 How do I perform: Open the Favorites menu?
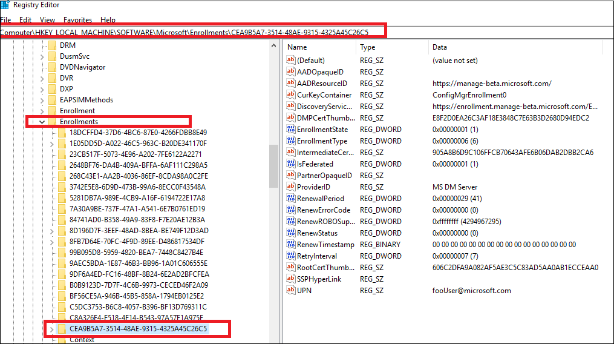[x=77, y=20]
